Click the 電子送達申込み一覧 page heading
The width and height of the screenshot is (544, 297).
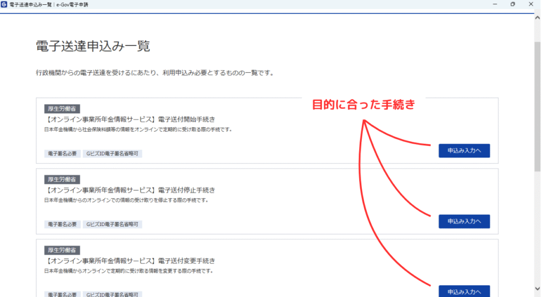coord(93,46)
